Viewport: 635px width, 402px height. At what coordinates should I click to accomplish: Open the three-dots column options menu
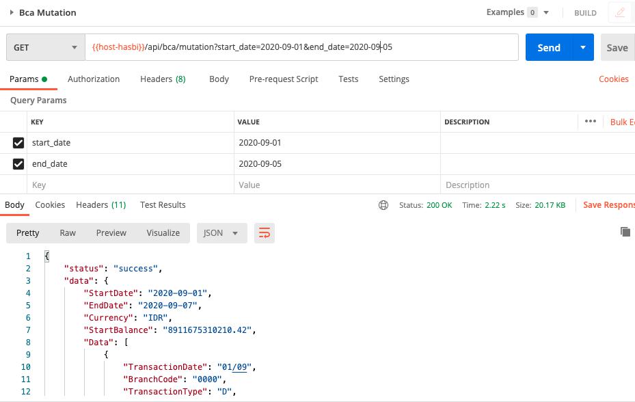[x=591, y=121]
